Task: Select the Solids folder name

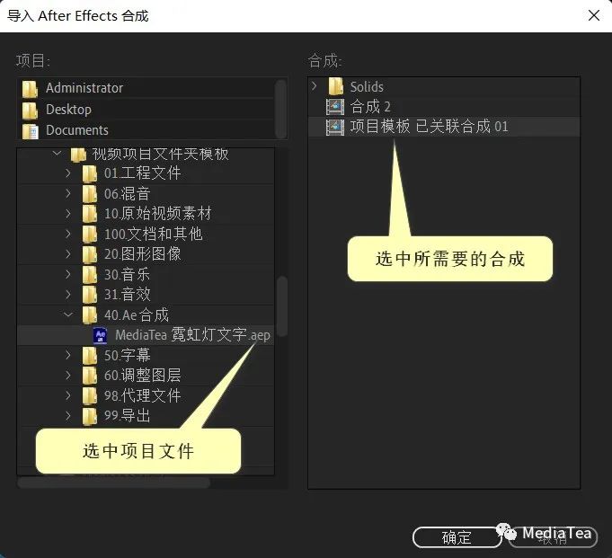Action: pos(367,86)
